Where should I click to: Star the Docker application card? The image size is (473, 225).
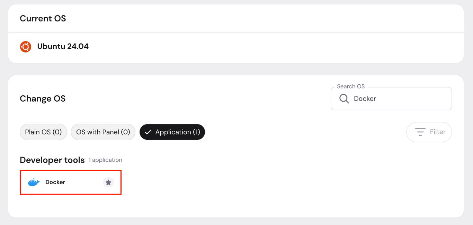108,182
